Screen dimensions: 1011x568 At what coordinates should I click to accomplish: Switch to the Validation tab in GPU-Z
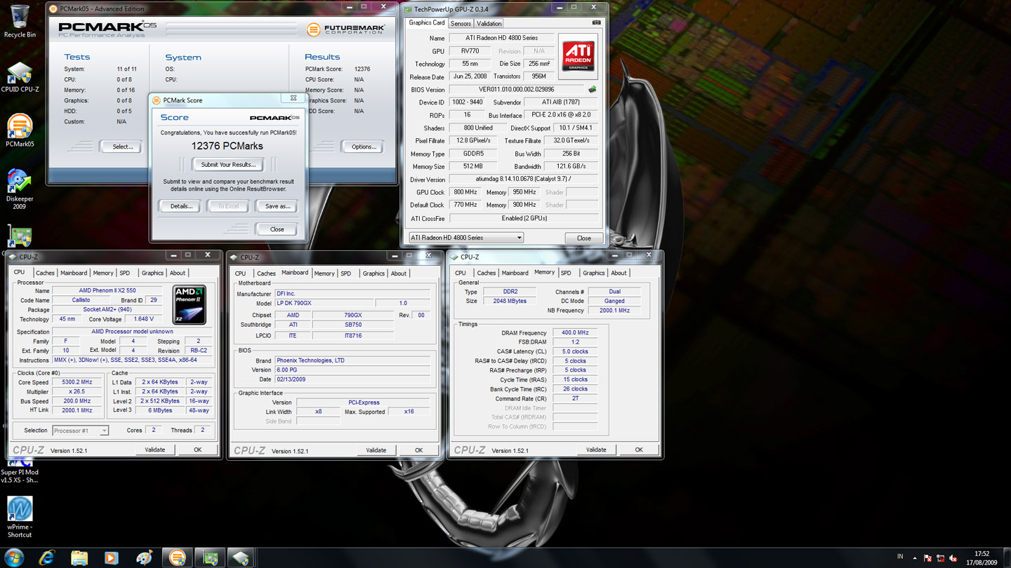click(489, 23)
